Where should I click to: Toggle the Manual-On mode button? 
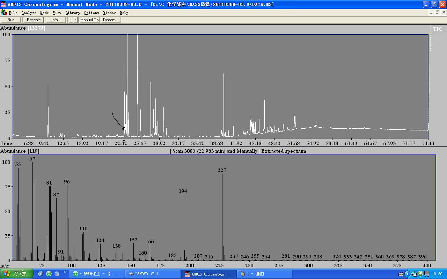pyautogui.click(x=89, y=20)
